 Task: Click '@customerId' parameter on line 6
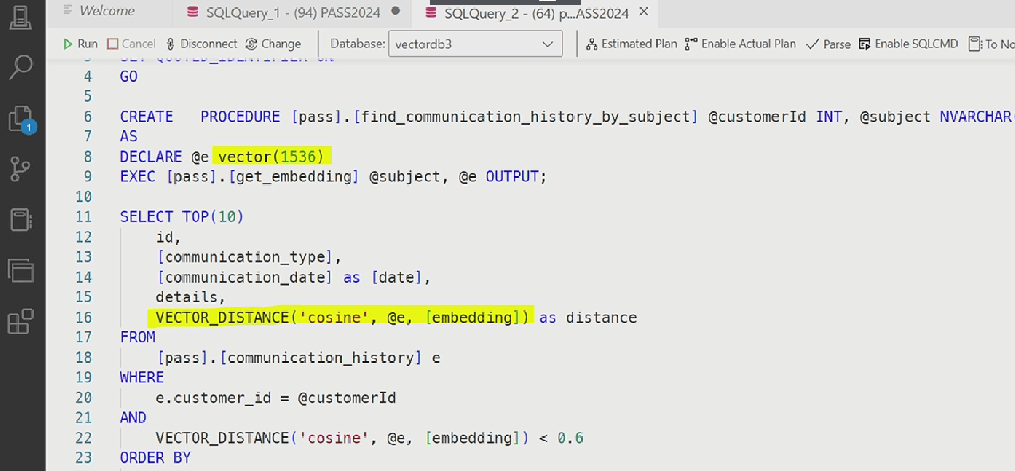[x=757, y=116]
